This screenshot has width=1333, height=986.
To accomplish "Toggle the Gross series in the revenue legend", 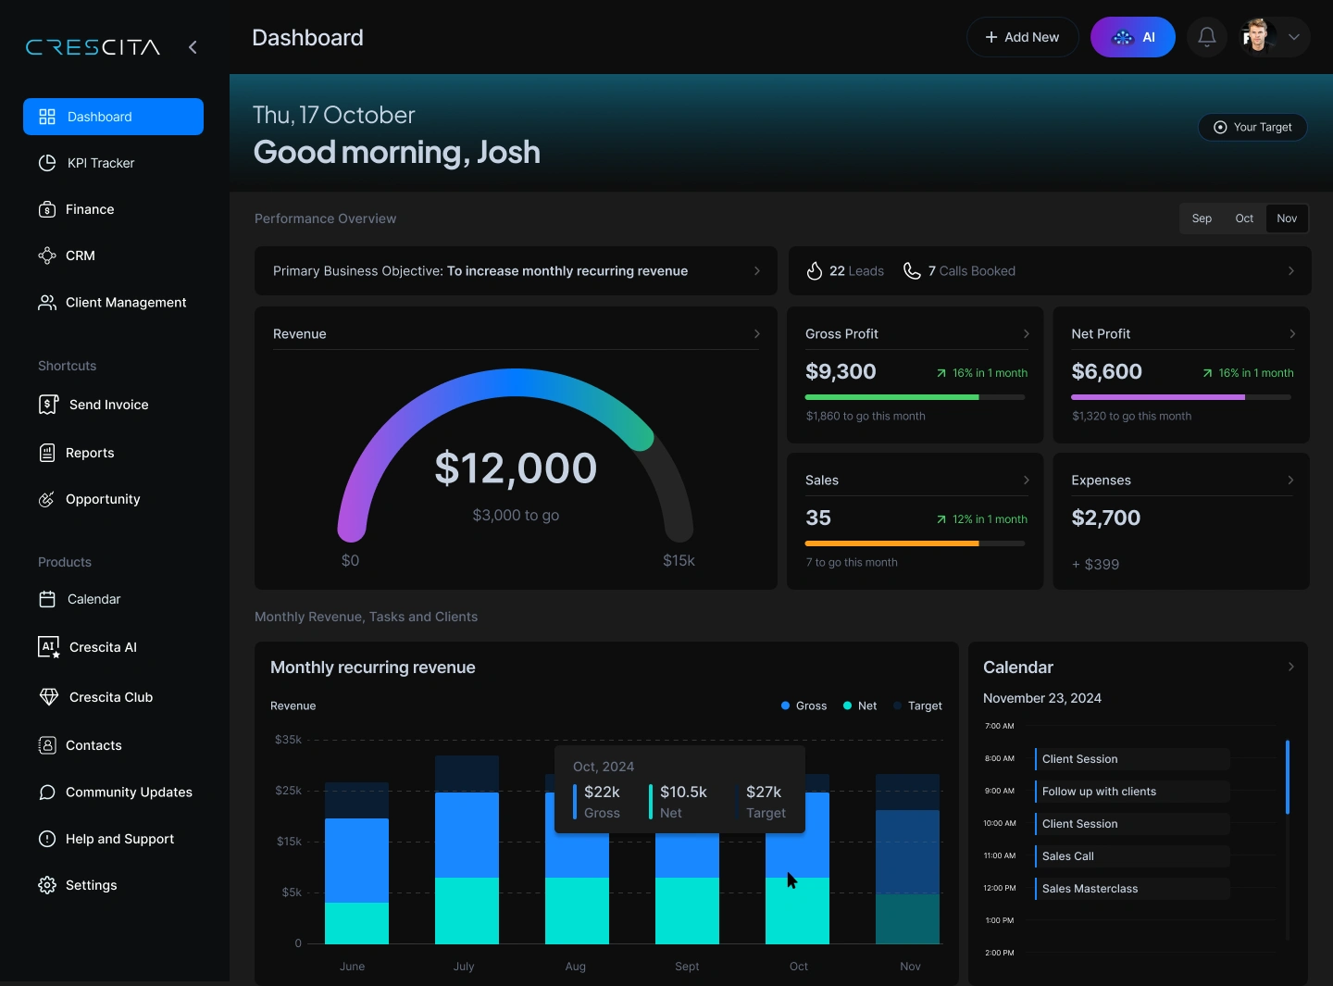I will tap(803, 706).
